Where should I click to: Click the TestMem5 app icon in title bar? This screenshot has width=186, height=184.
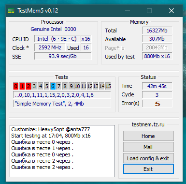click(11, 11)
